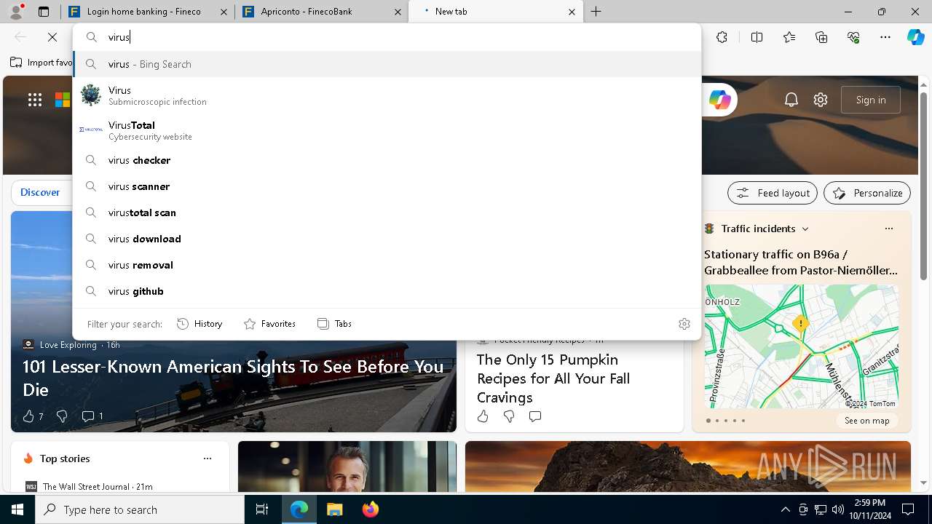Dislike the Pumpkin Recipes article

(x=509, y=416)
